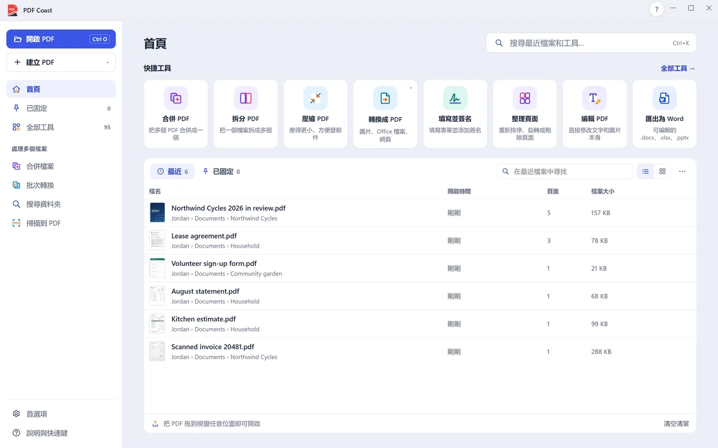This screenshot has height=448, width=718.
Task: Open Northwind Cycles 2026 in review.pdf
Action: (420, 213)
